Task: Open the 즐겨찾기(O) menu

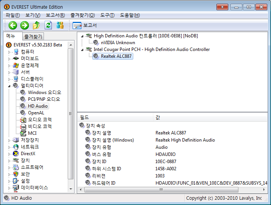Action: [83, 15]
